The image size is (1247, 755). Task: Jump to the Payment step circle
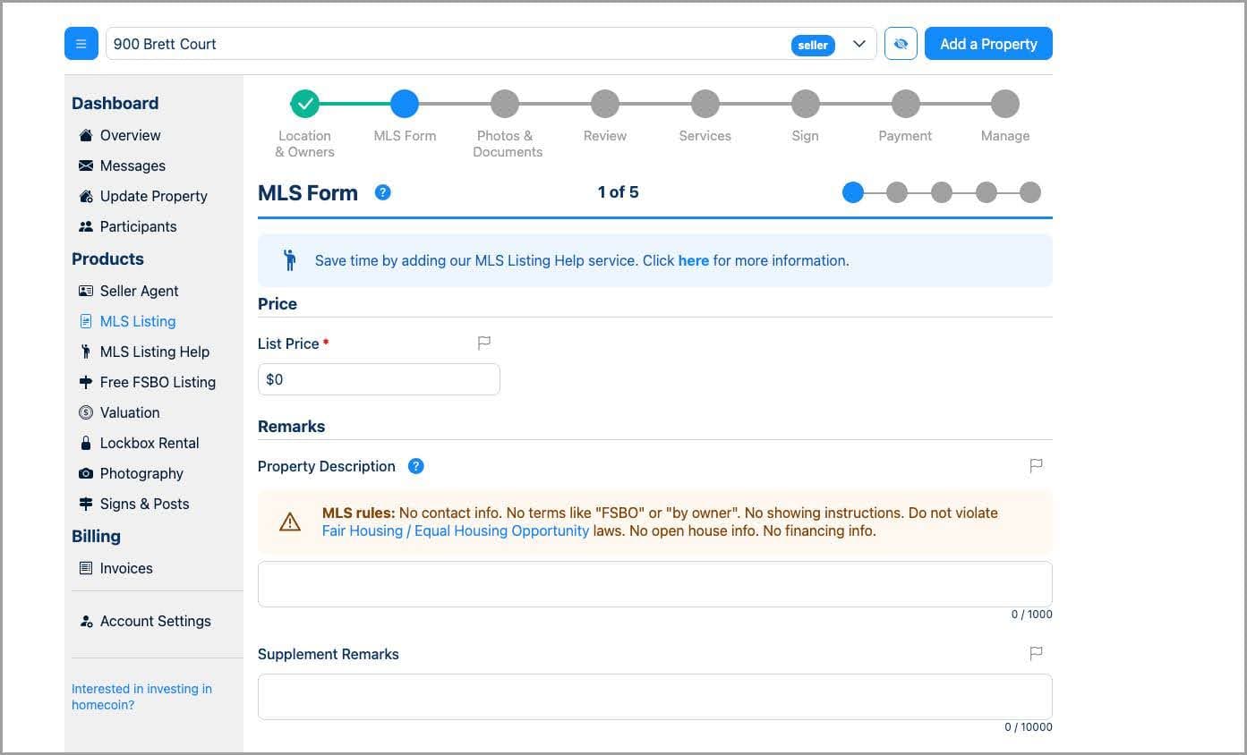pyautogui.click(x=905, y=104)
